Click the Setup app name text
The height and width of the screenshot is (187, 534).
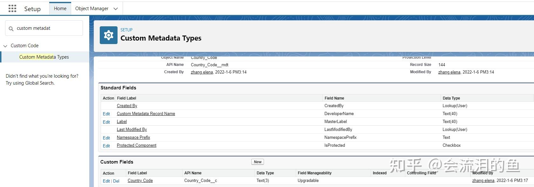point(32,9)
